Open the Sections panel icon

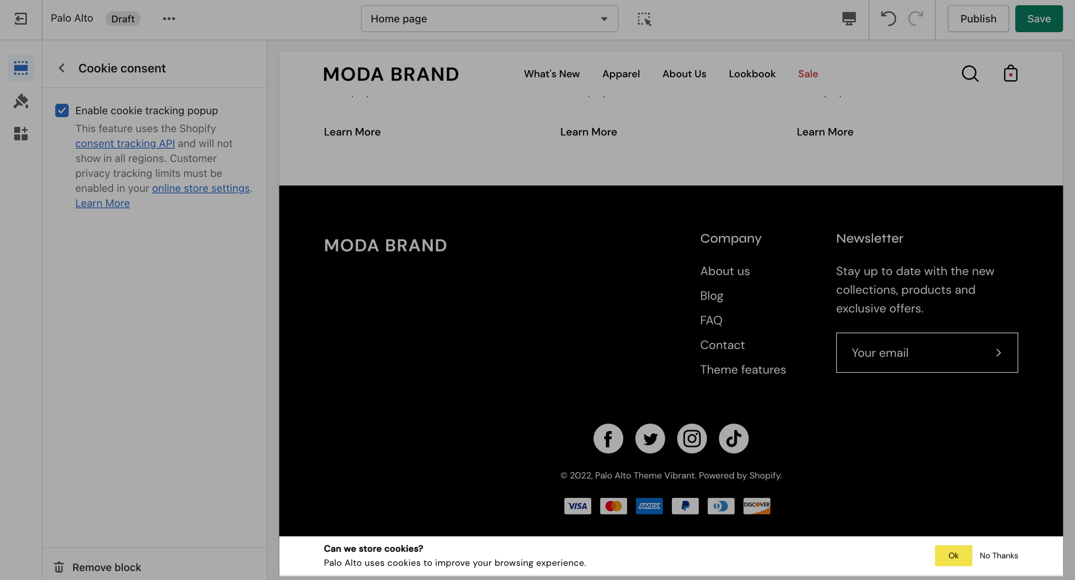coord(21,68)
